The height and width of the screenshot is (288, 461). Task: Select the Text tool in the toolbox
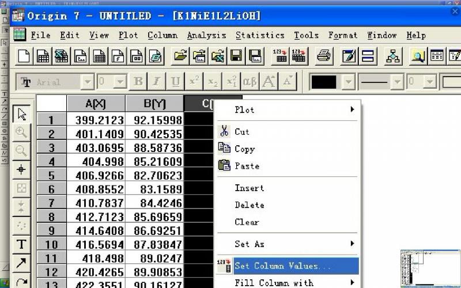[x=22, y=244]
